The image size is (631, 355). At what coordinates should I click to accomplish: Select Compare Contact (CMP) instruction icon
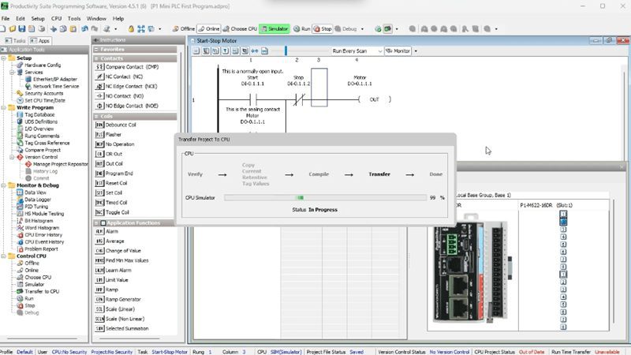coord(99,67)
